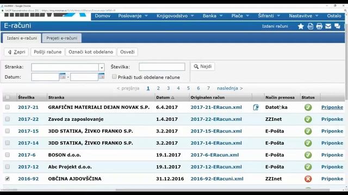The height and width of the screenshot is (195, 348).
Task: Switch to Prejeti e-računi tab
Action: (x=61, y=38)
